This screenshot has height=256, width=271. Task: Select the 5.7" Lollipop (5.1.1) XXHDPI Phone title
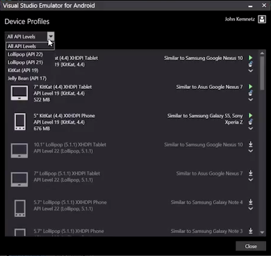(x=70, y=203)
